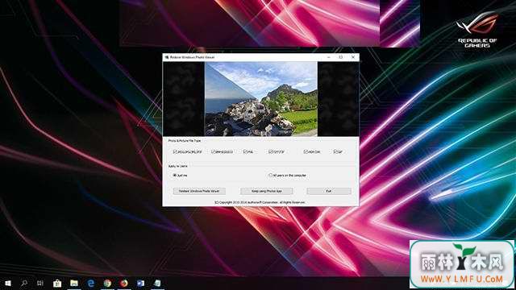Switch to Google Chrome on the taskbar
The height and width of the screenshot is (290, 516).
coord(107,283)
